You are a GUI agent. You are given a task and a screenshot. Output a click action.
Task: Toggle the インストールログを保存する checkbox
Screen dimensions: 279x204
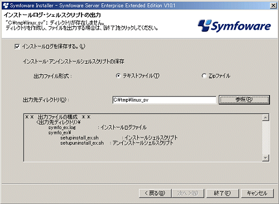tap(17, 46)
